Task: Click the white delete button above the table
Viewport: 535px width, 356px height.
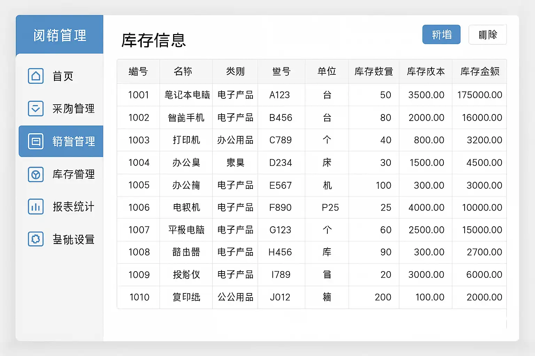Action: coord(488,34)
